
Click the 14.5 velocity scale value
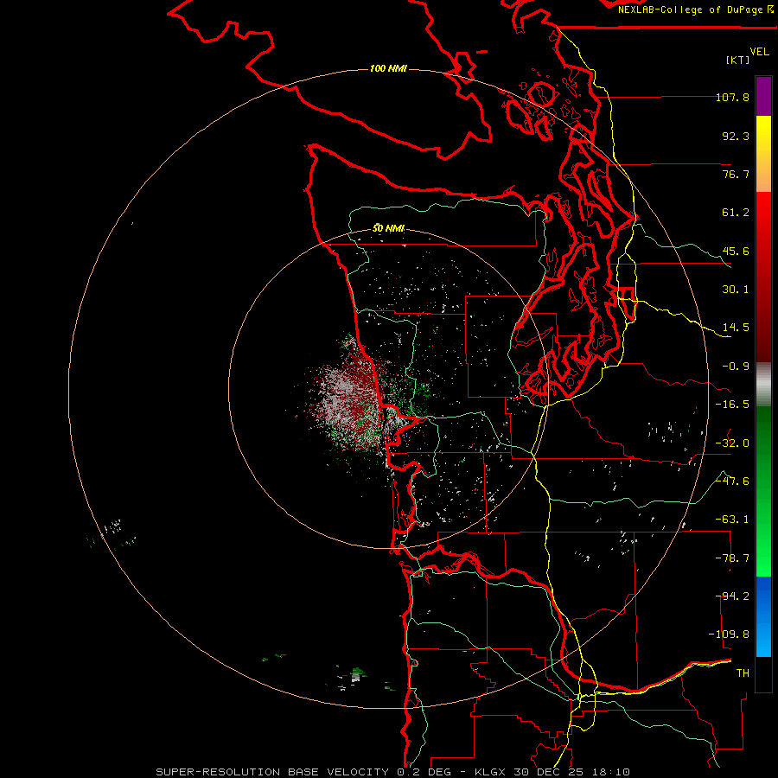[736, 328]
